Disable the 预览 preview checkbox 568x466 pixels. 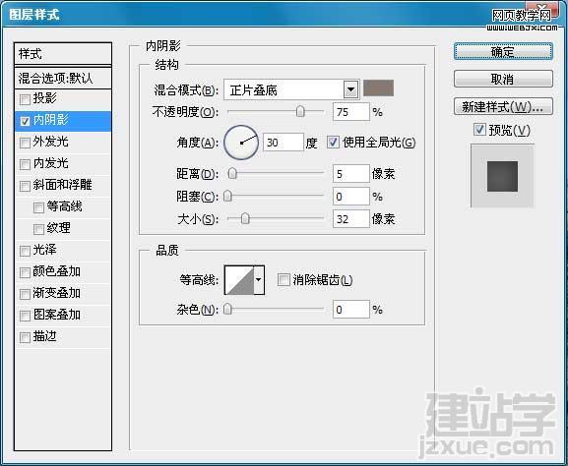click(479, 130)
